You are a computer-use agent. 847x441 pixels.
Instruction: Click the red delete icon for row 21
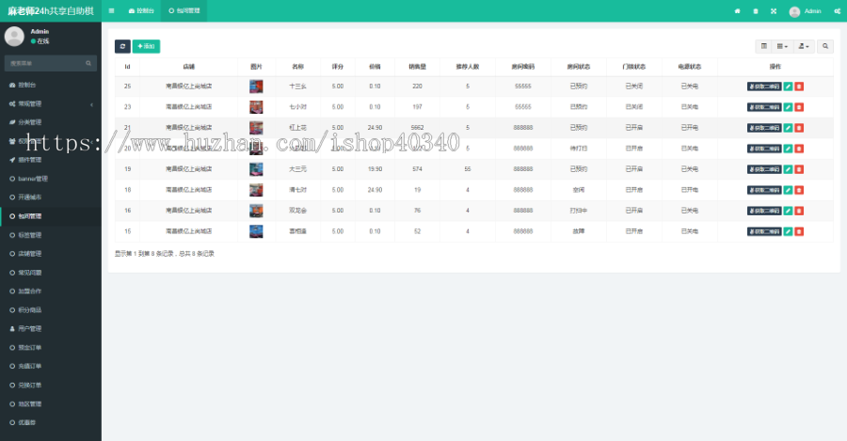click(799, 128)
